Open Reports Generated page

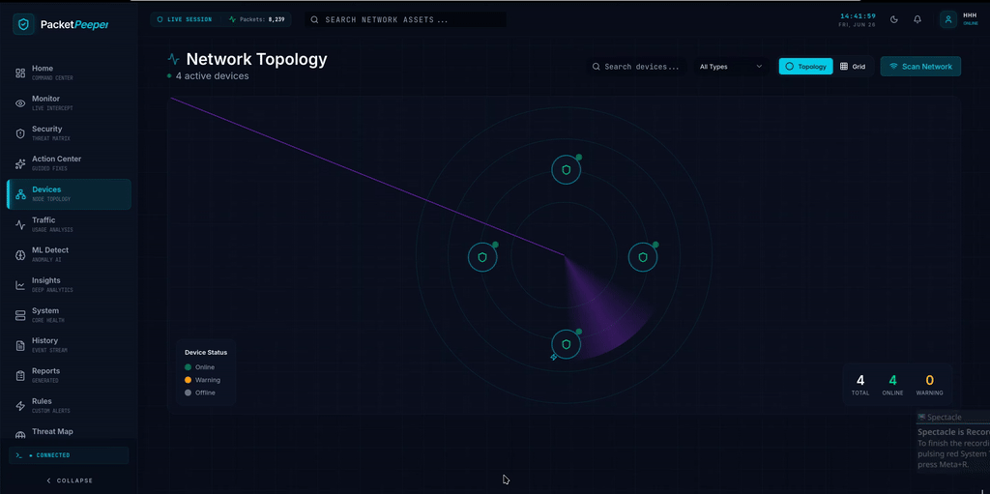(x=70, y=375)
